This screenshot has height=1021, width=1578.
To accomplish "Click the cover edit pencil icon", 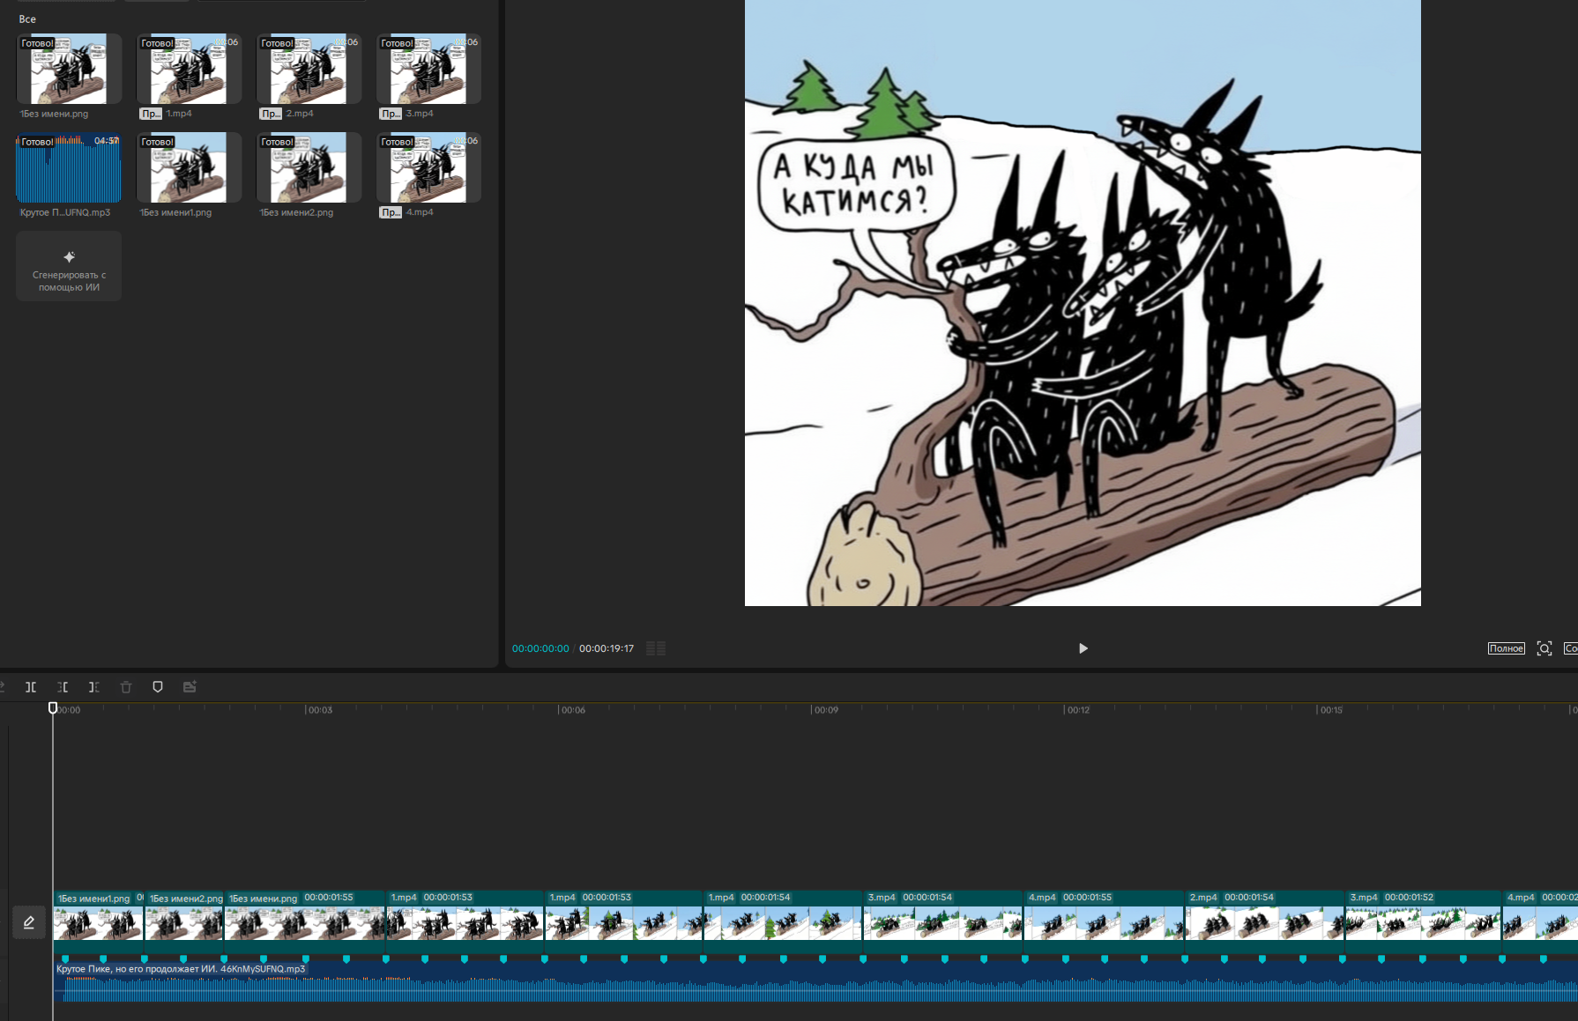I will pos(29,922).
